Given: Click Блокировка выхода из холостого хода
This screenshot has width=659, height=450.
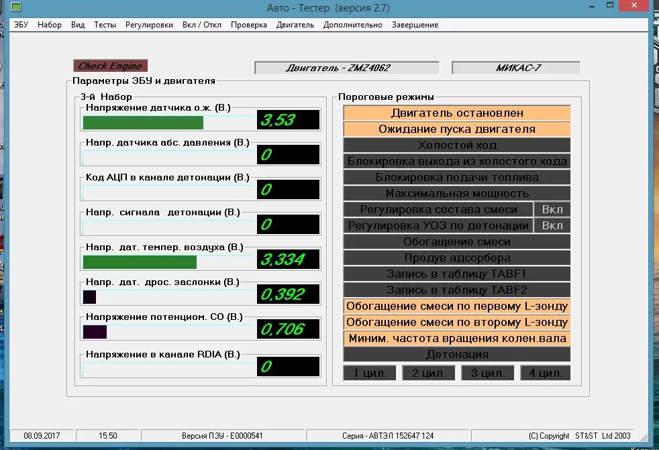Looking at the screenshot, I should 457,162.
